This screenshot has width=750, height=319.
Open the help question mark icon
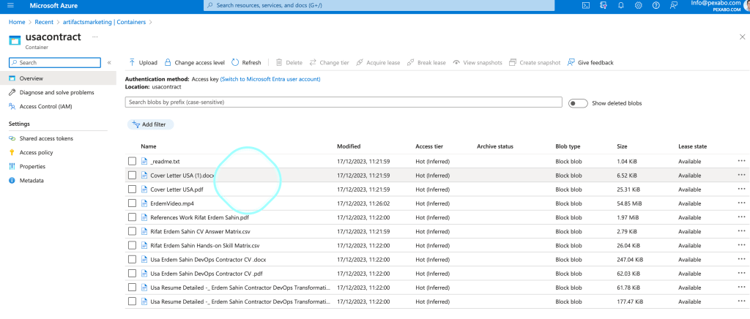coord(656,6)
